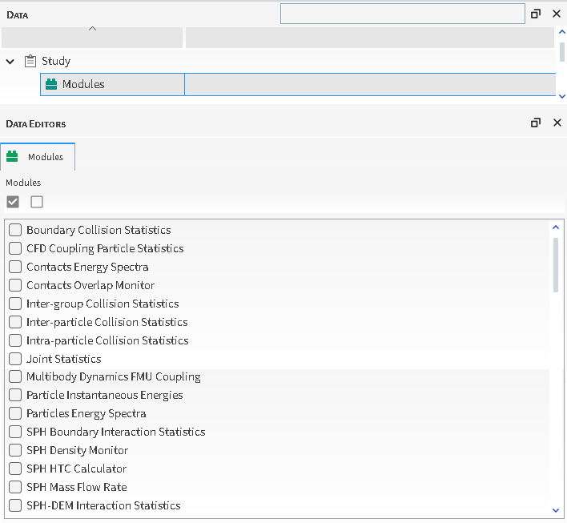Close the Data Editors panel

(x=557, y=123)
